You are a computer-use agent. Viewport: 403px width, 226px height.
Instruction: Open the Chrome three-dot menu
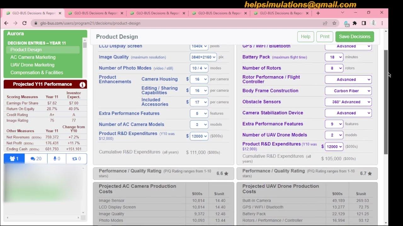(x=382, y=23)
